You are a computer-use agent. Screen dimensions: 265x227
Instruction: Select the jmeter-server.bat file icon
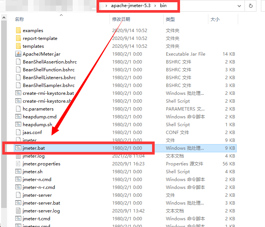18,203
